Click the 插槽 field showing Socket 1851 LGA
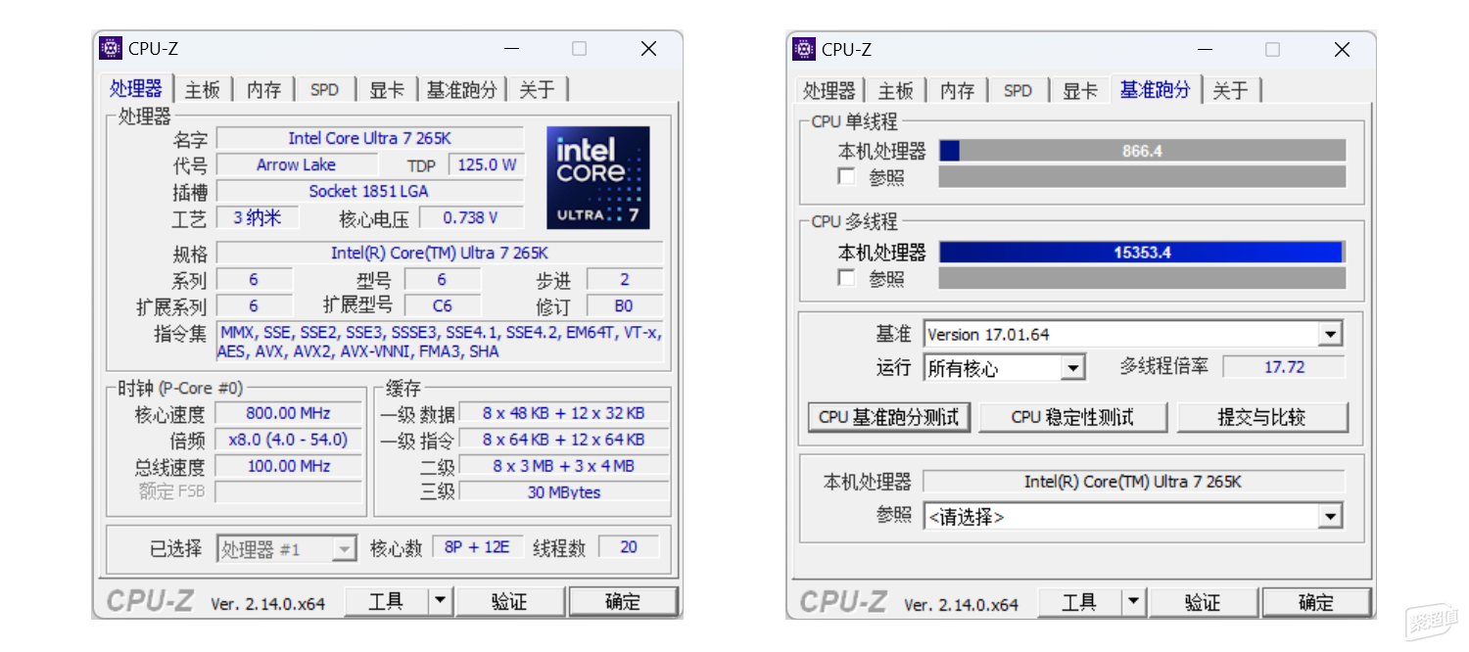 [x=370, y=191]
